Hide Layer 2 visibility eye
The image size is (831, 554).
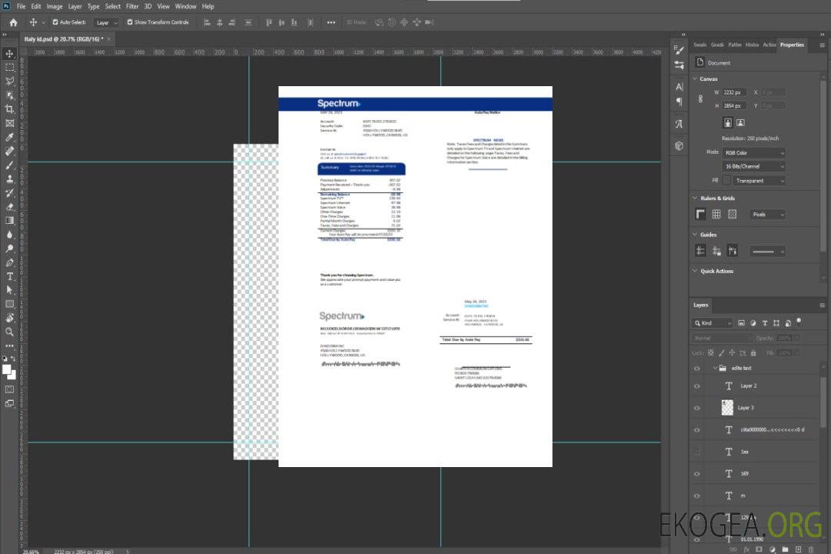[x=697, y=386]
